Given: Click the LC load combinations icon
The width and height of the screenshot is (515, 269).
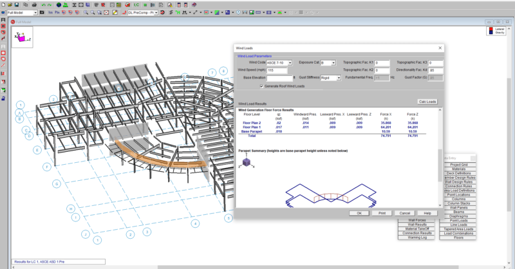Looking at the screenshot, I should coord(137,4).
